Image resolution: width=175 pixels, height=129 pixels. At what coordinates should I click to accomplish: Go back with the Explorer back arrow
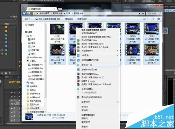click(x=24, y=14)
